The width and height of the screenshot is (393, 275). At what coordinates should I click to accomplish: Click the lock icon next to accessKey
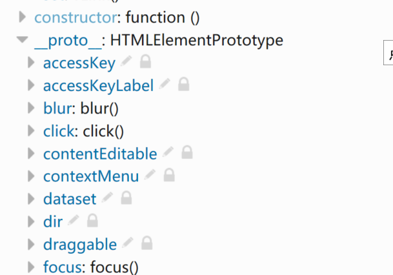tap(145, 61)
